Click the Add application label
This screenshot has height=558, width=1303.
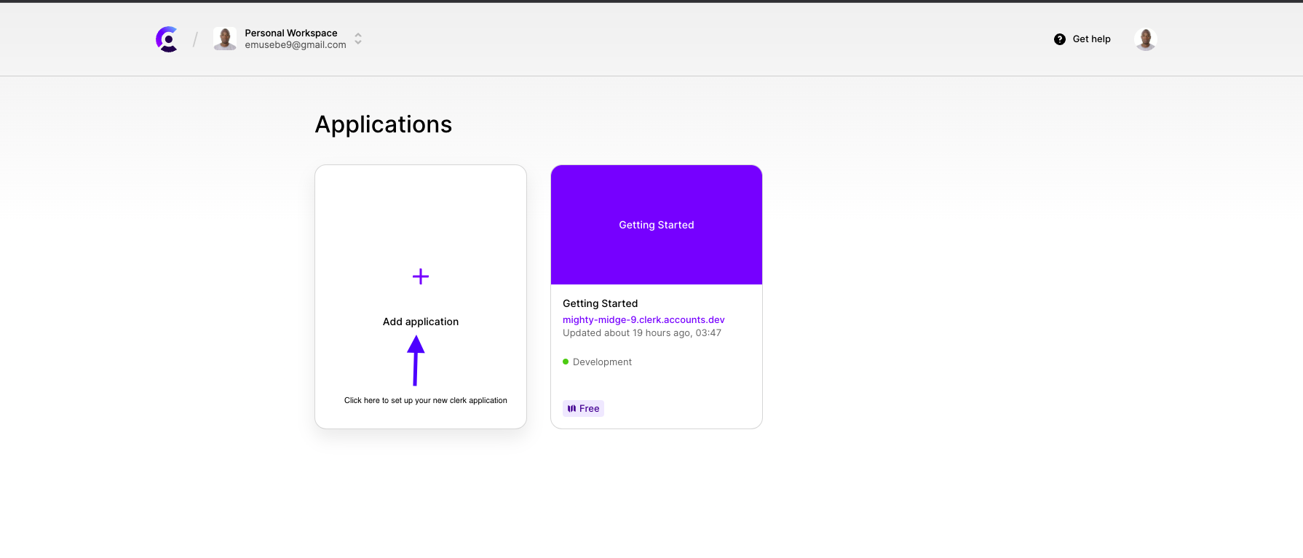pos(421,322)
